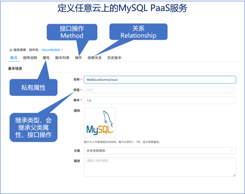Select the MySQL dolphin logo image
Screen dimensions: 245x194
(x=100, y=123)
